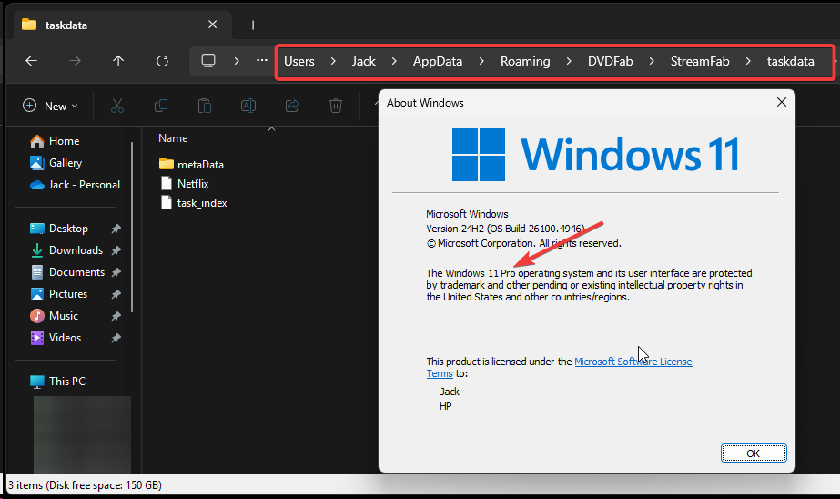Open the New item dropdown
This screenshot has height=499, width=840.
click(50, 106)
